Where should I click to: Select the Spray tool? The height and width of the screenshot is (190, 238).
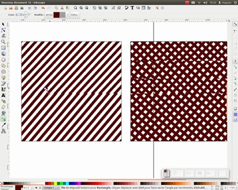click(x=3, y=101)
